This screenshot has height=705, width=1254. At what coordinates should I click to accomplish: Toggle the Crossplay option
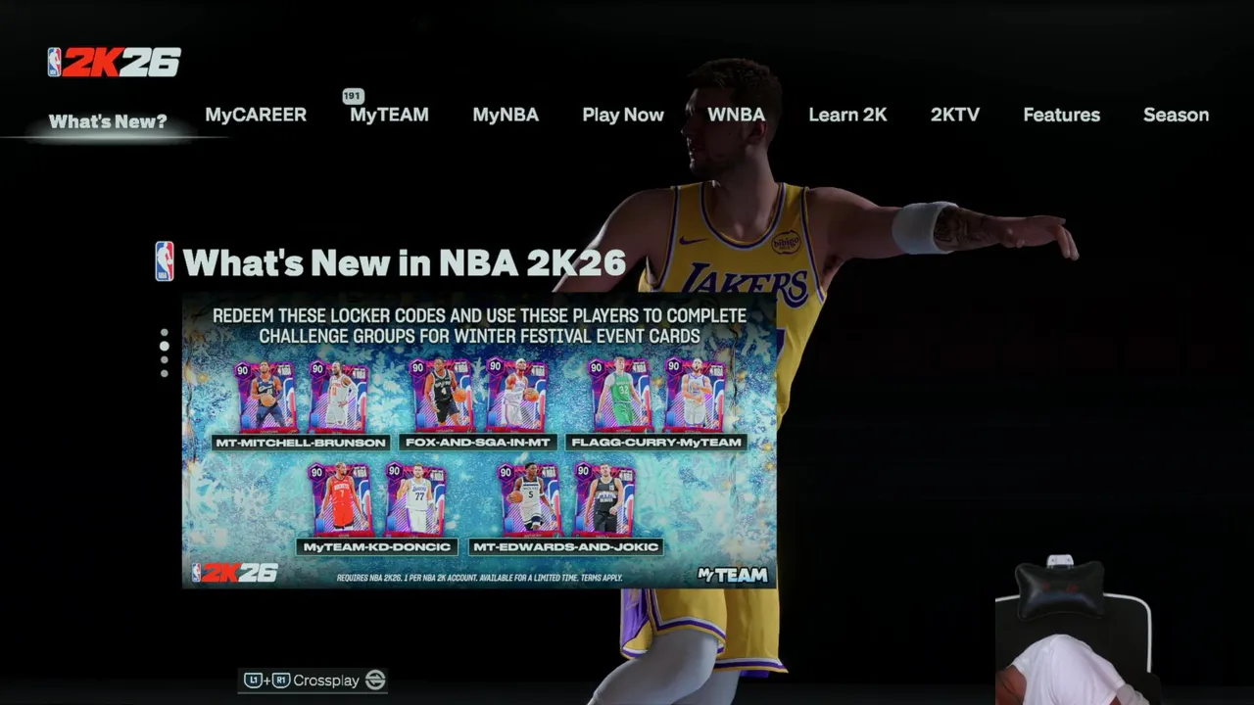pyautogui.click(x=313, y=680)
